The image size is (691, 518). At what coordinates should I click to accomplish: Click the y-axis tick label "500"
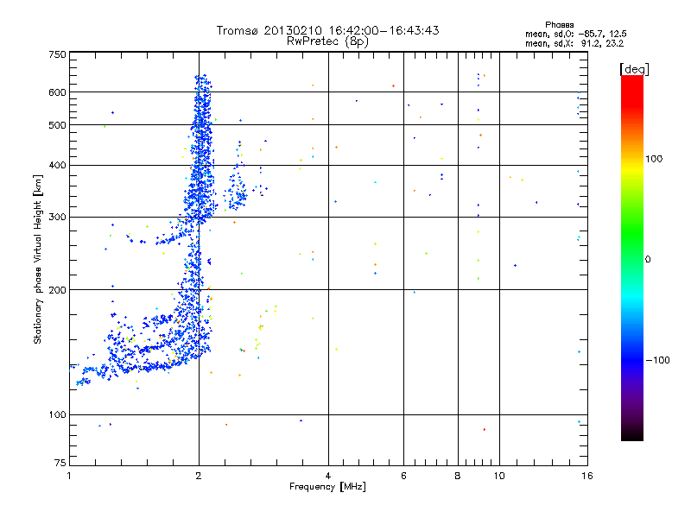57,125
